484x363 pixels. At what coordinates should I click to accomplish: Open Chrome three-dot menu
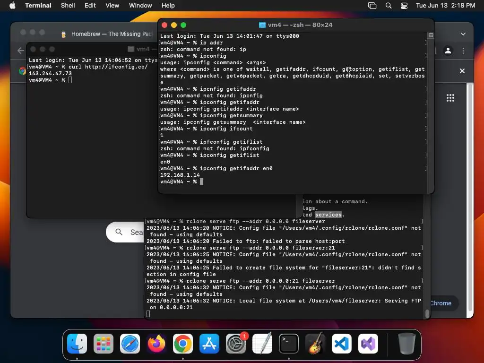(463, 51)
